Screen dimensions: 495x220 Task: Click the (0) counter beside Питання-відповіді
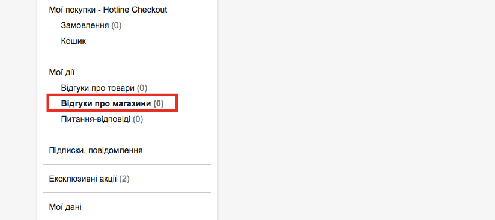coord(138,120)
